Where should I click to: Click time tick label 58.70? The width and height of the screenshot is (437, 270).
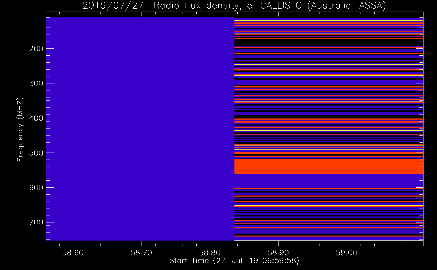tap(141, 253)
